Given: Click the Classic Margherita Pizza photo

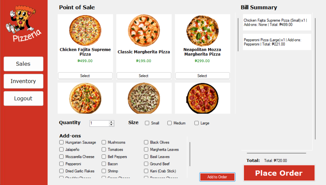Looking at the screenshot, I should tap(143, 31).
